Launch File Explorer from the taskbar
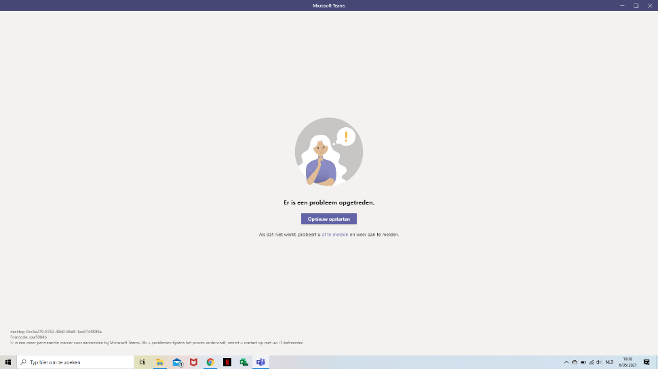This screenshot has height=369, width=658. tap(159, 362)
